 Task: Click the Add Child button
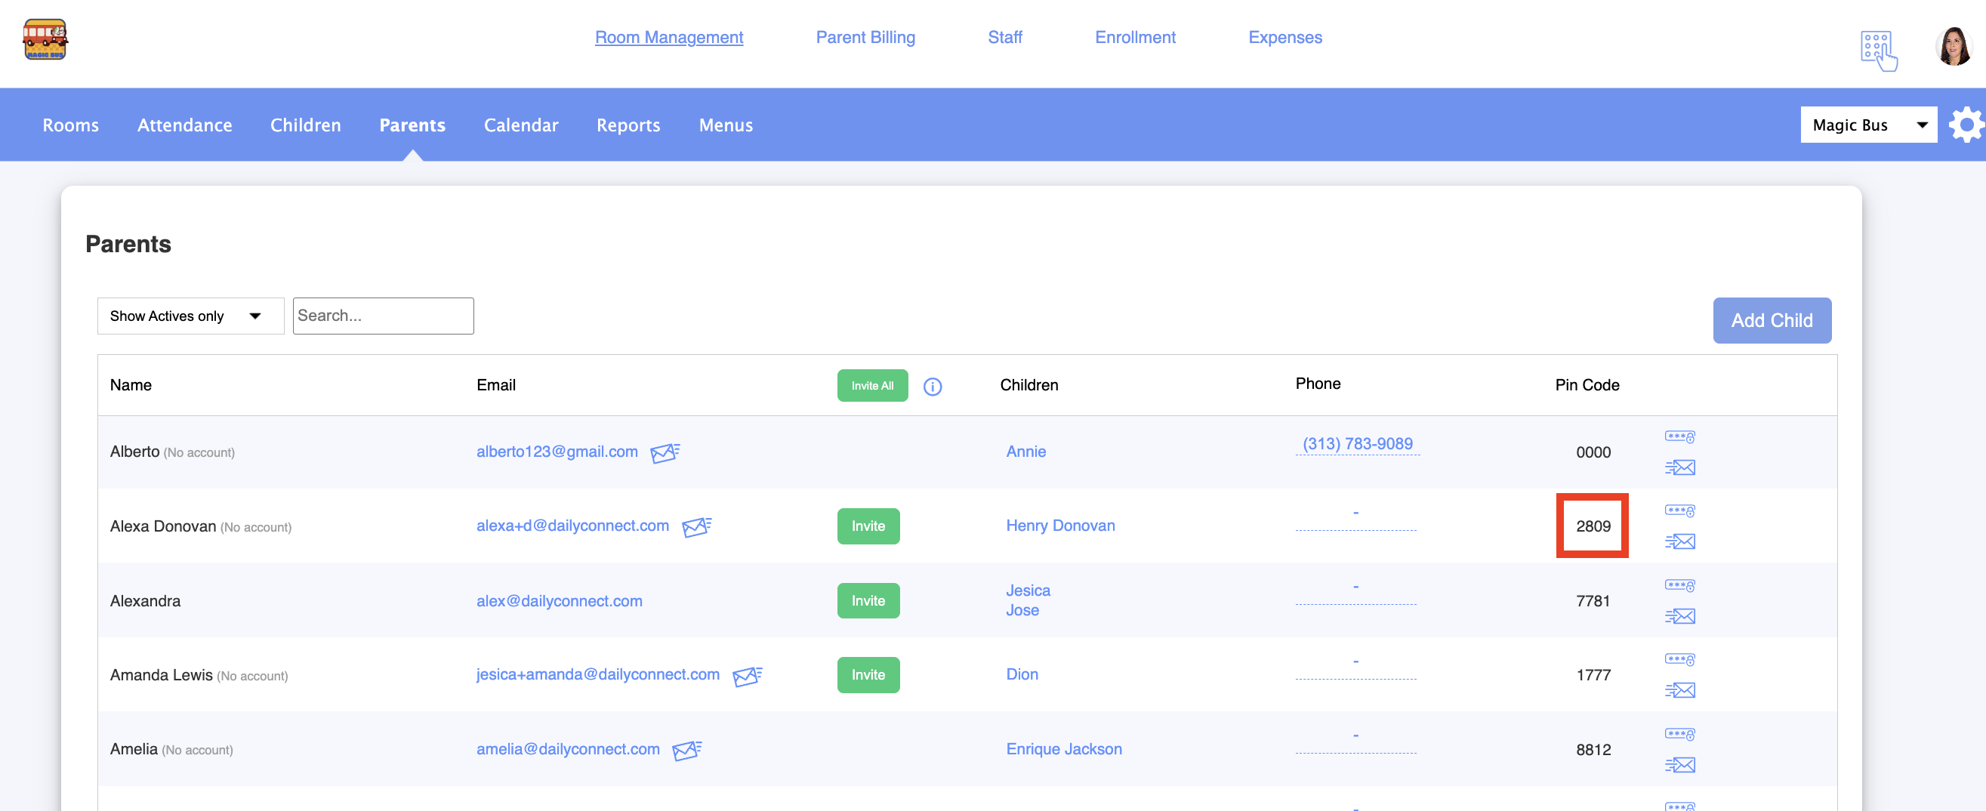(1772, 320)
